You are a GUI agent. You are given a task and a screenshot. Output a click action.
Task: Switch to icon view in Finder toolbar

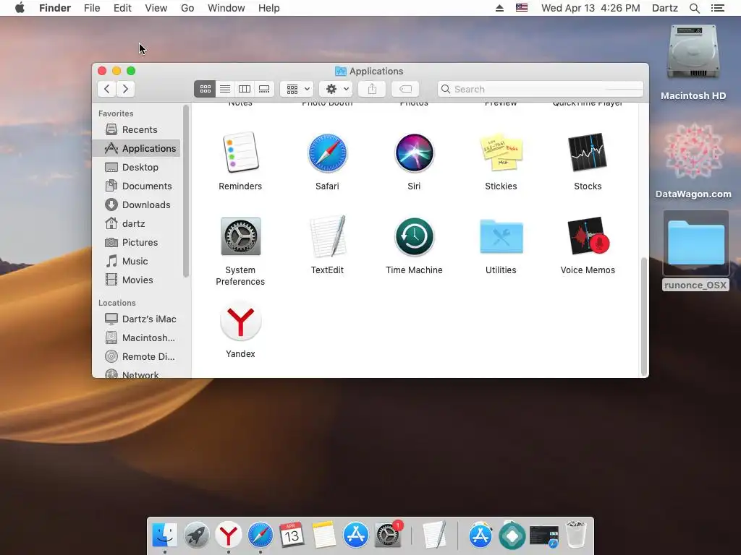point(205,89)
